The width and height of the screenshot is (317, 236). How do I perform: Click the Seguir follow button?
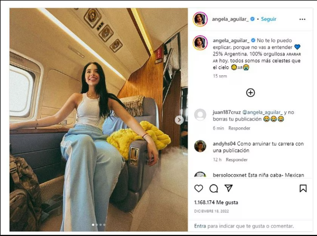coord(268,19)
